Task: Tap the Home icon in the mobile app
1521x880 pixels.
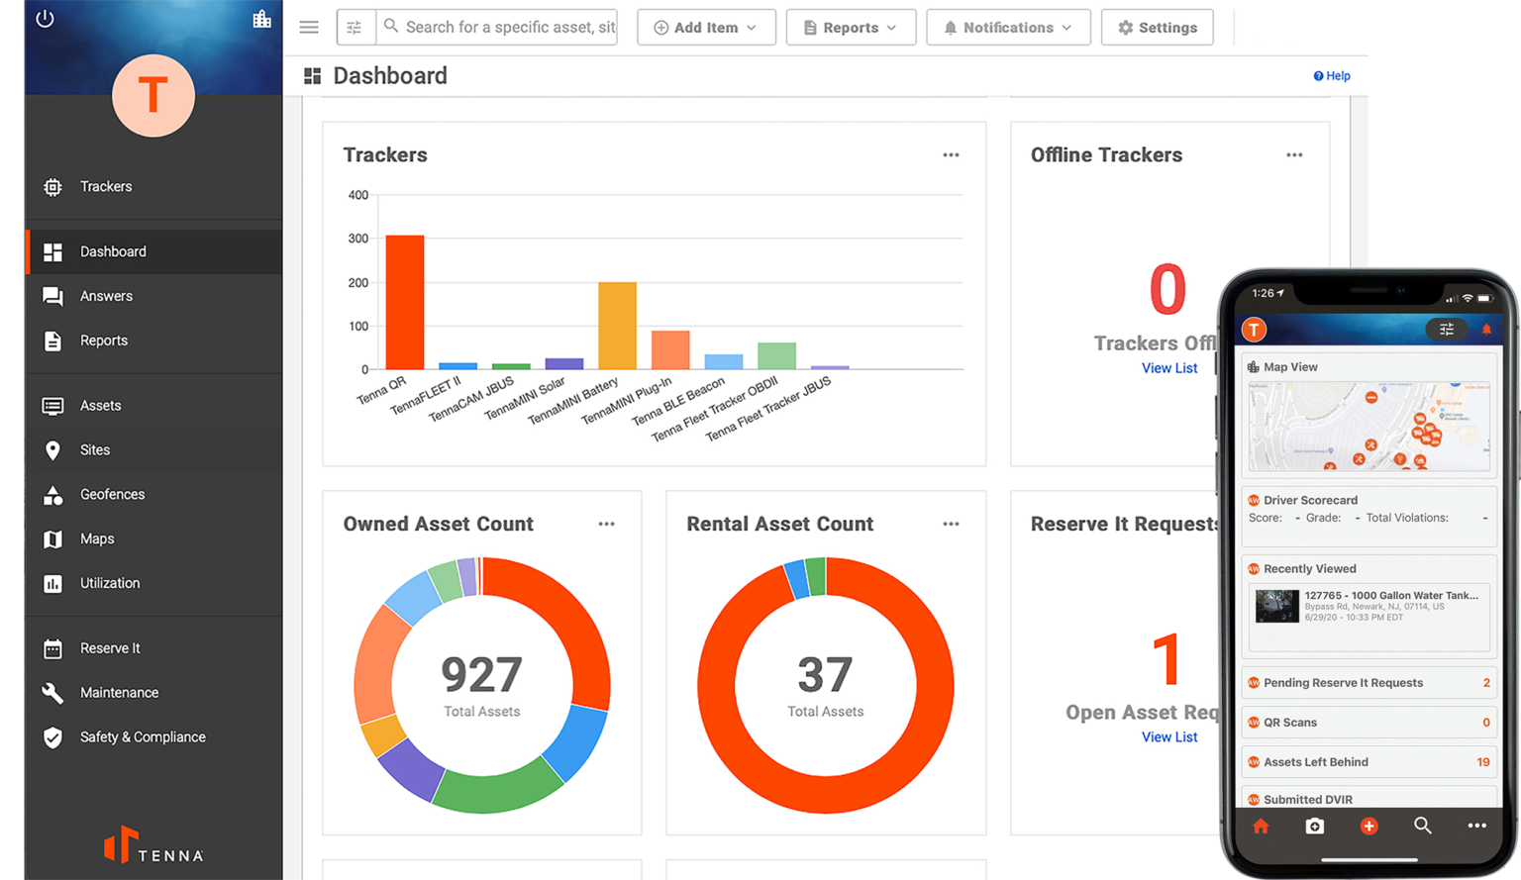Action: pyautogui.click(x=1260, y=826)
